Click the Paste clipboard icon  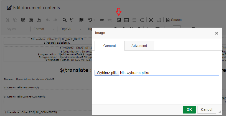tap(23, 20)
